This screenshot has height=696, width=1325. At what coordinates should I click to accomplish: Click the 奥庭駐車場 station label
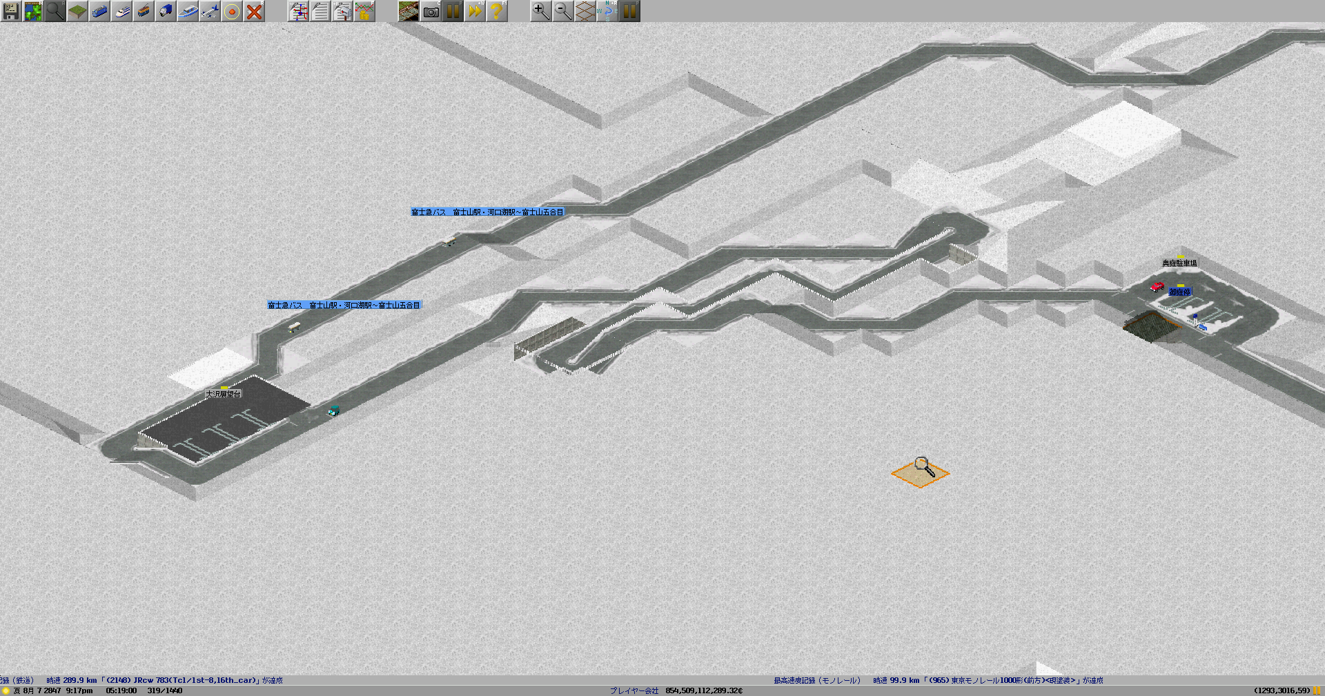pyautogui.click(x=1179, y=263)
